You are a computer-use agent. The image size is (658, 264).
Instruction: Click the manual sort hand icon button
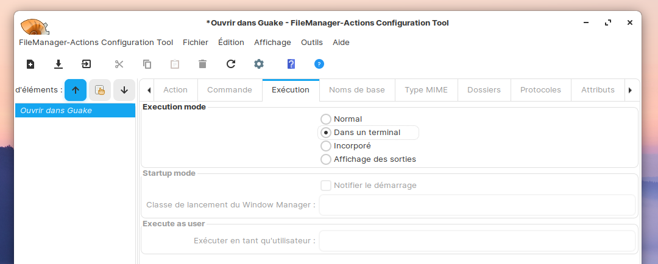(100, 90)
